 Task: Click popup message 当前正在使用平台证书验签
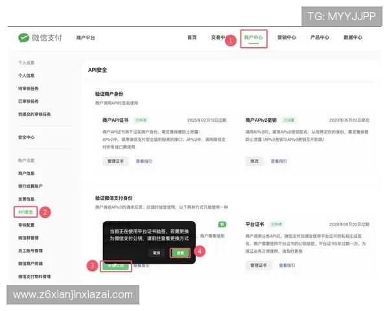coord(149,235)
